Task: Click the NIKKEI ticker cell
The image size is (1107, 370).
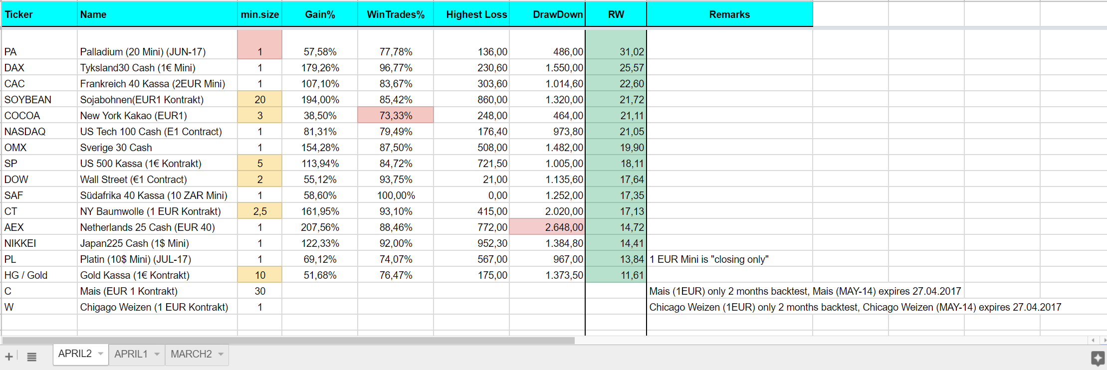Action: pos(39,243)
